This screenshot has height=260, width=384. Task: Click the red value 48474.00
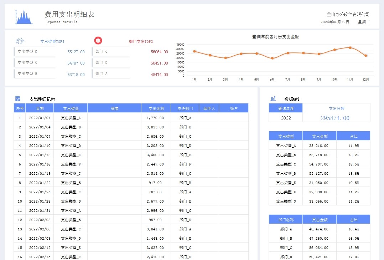click(x=159, y=74)
